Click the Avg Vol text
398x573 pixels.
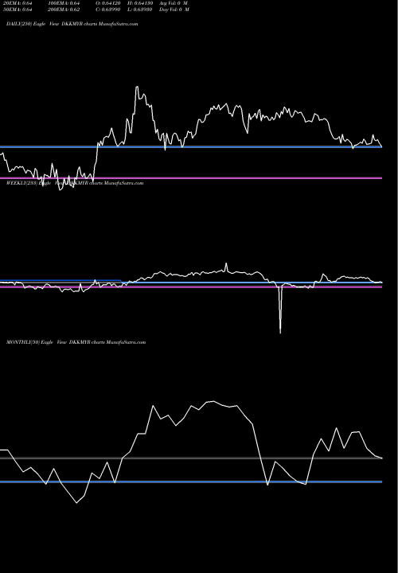coord(174,3)
